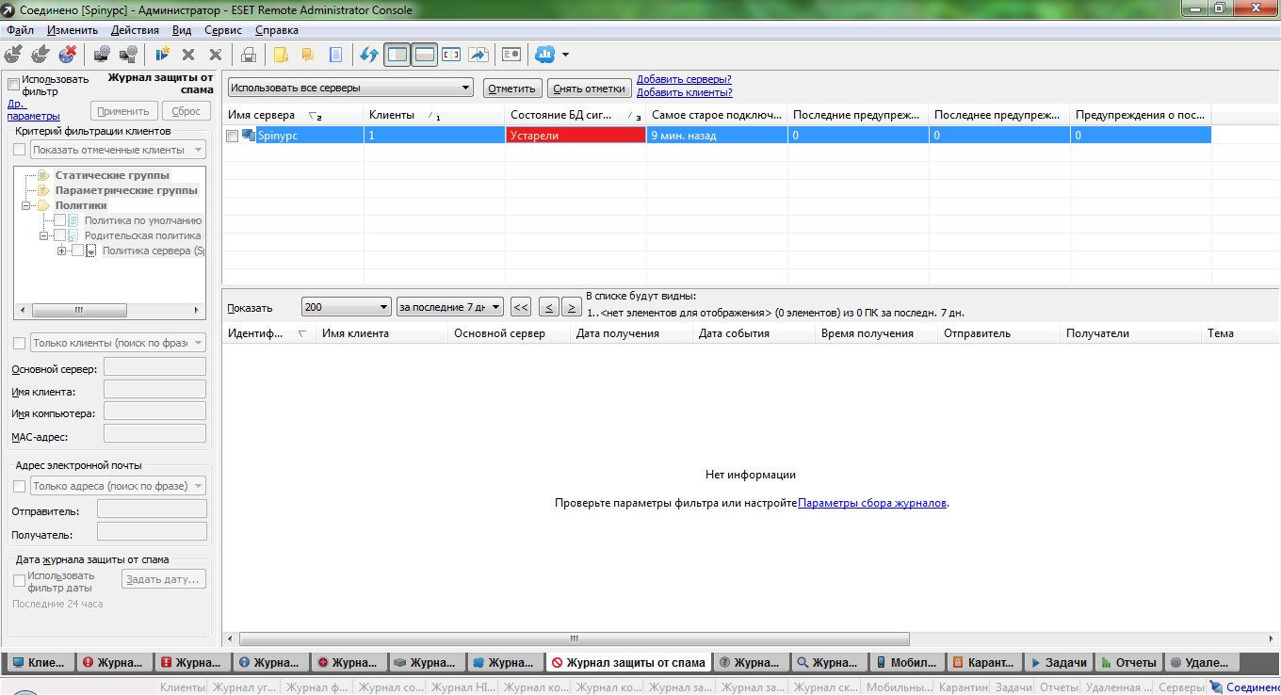
Task: Tick the Политика по умолчанию checkbox
Action: 60,220
